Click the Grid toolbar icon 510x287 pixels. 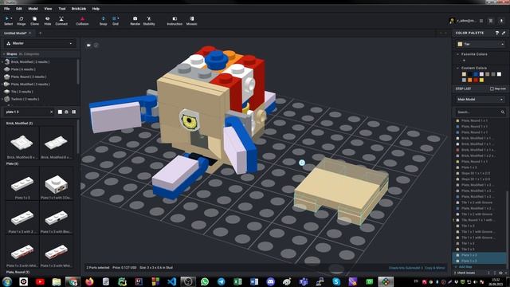coord(115,21)
